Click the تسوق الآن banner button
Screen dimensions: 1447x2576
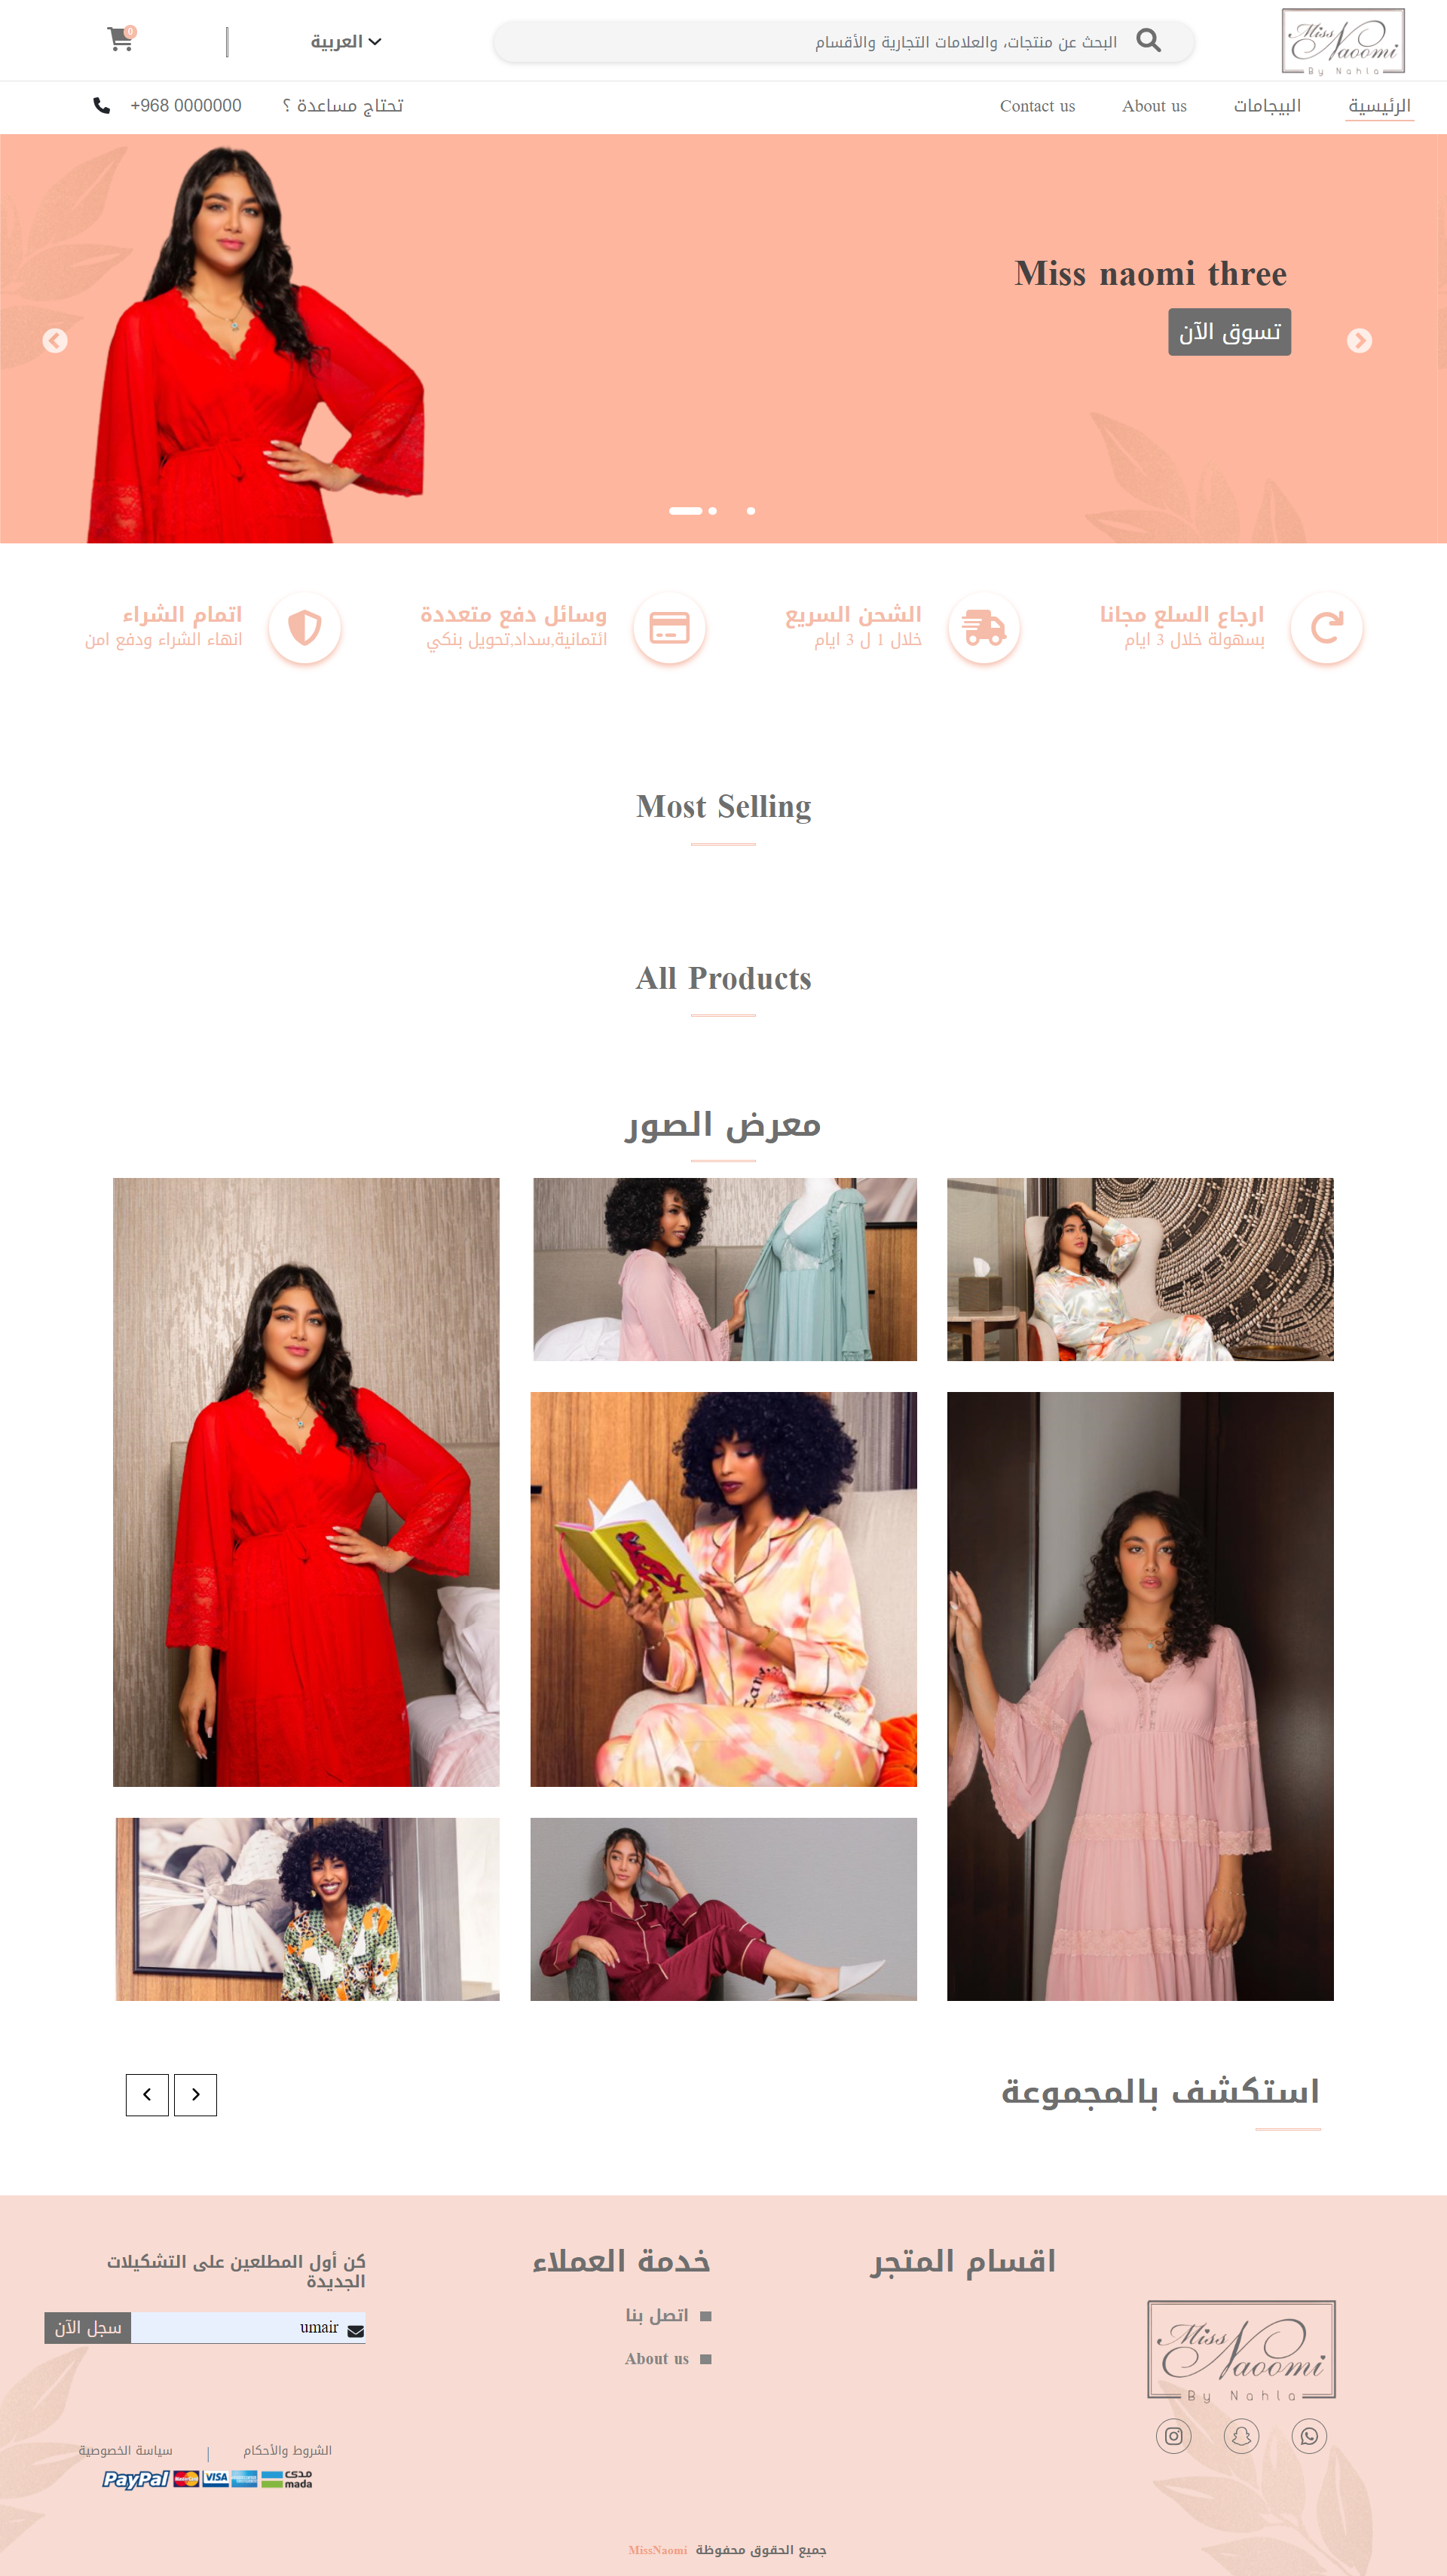1229,332
